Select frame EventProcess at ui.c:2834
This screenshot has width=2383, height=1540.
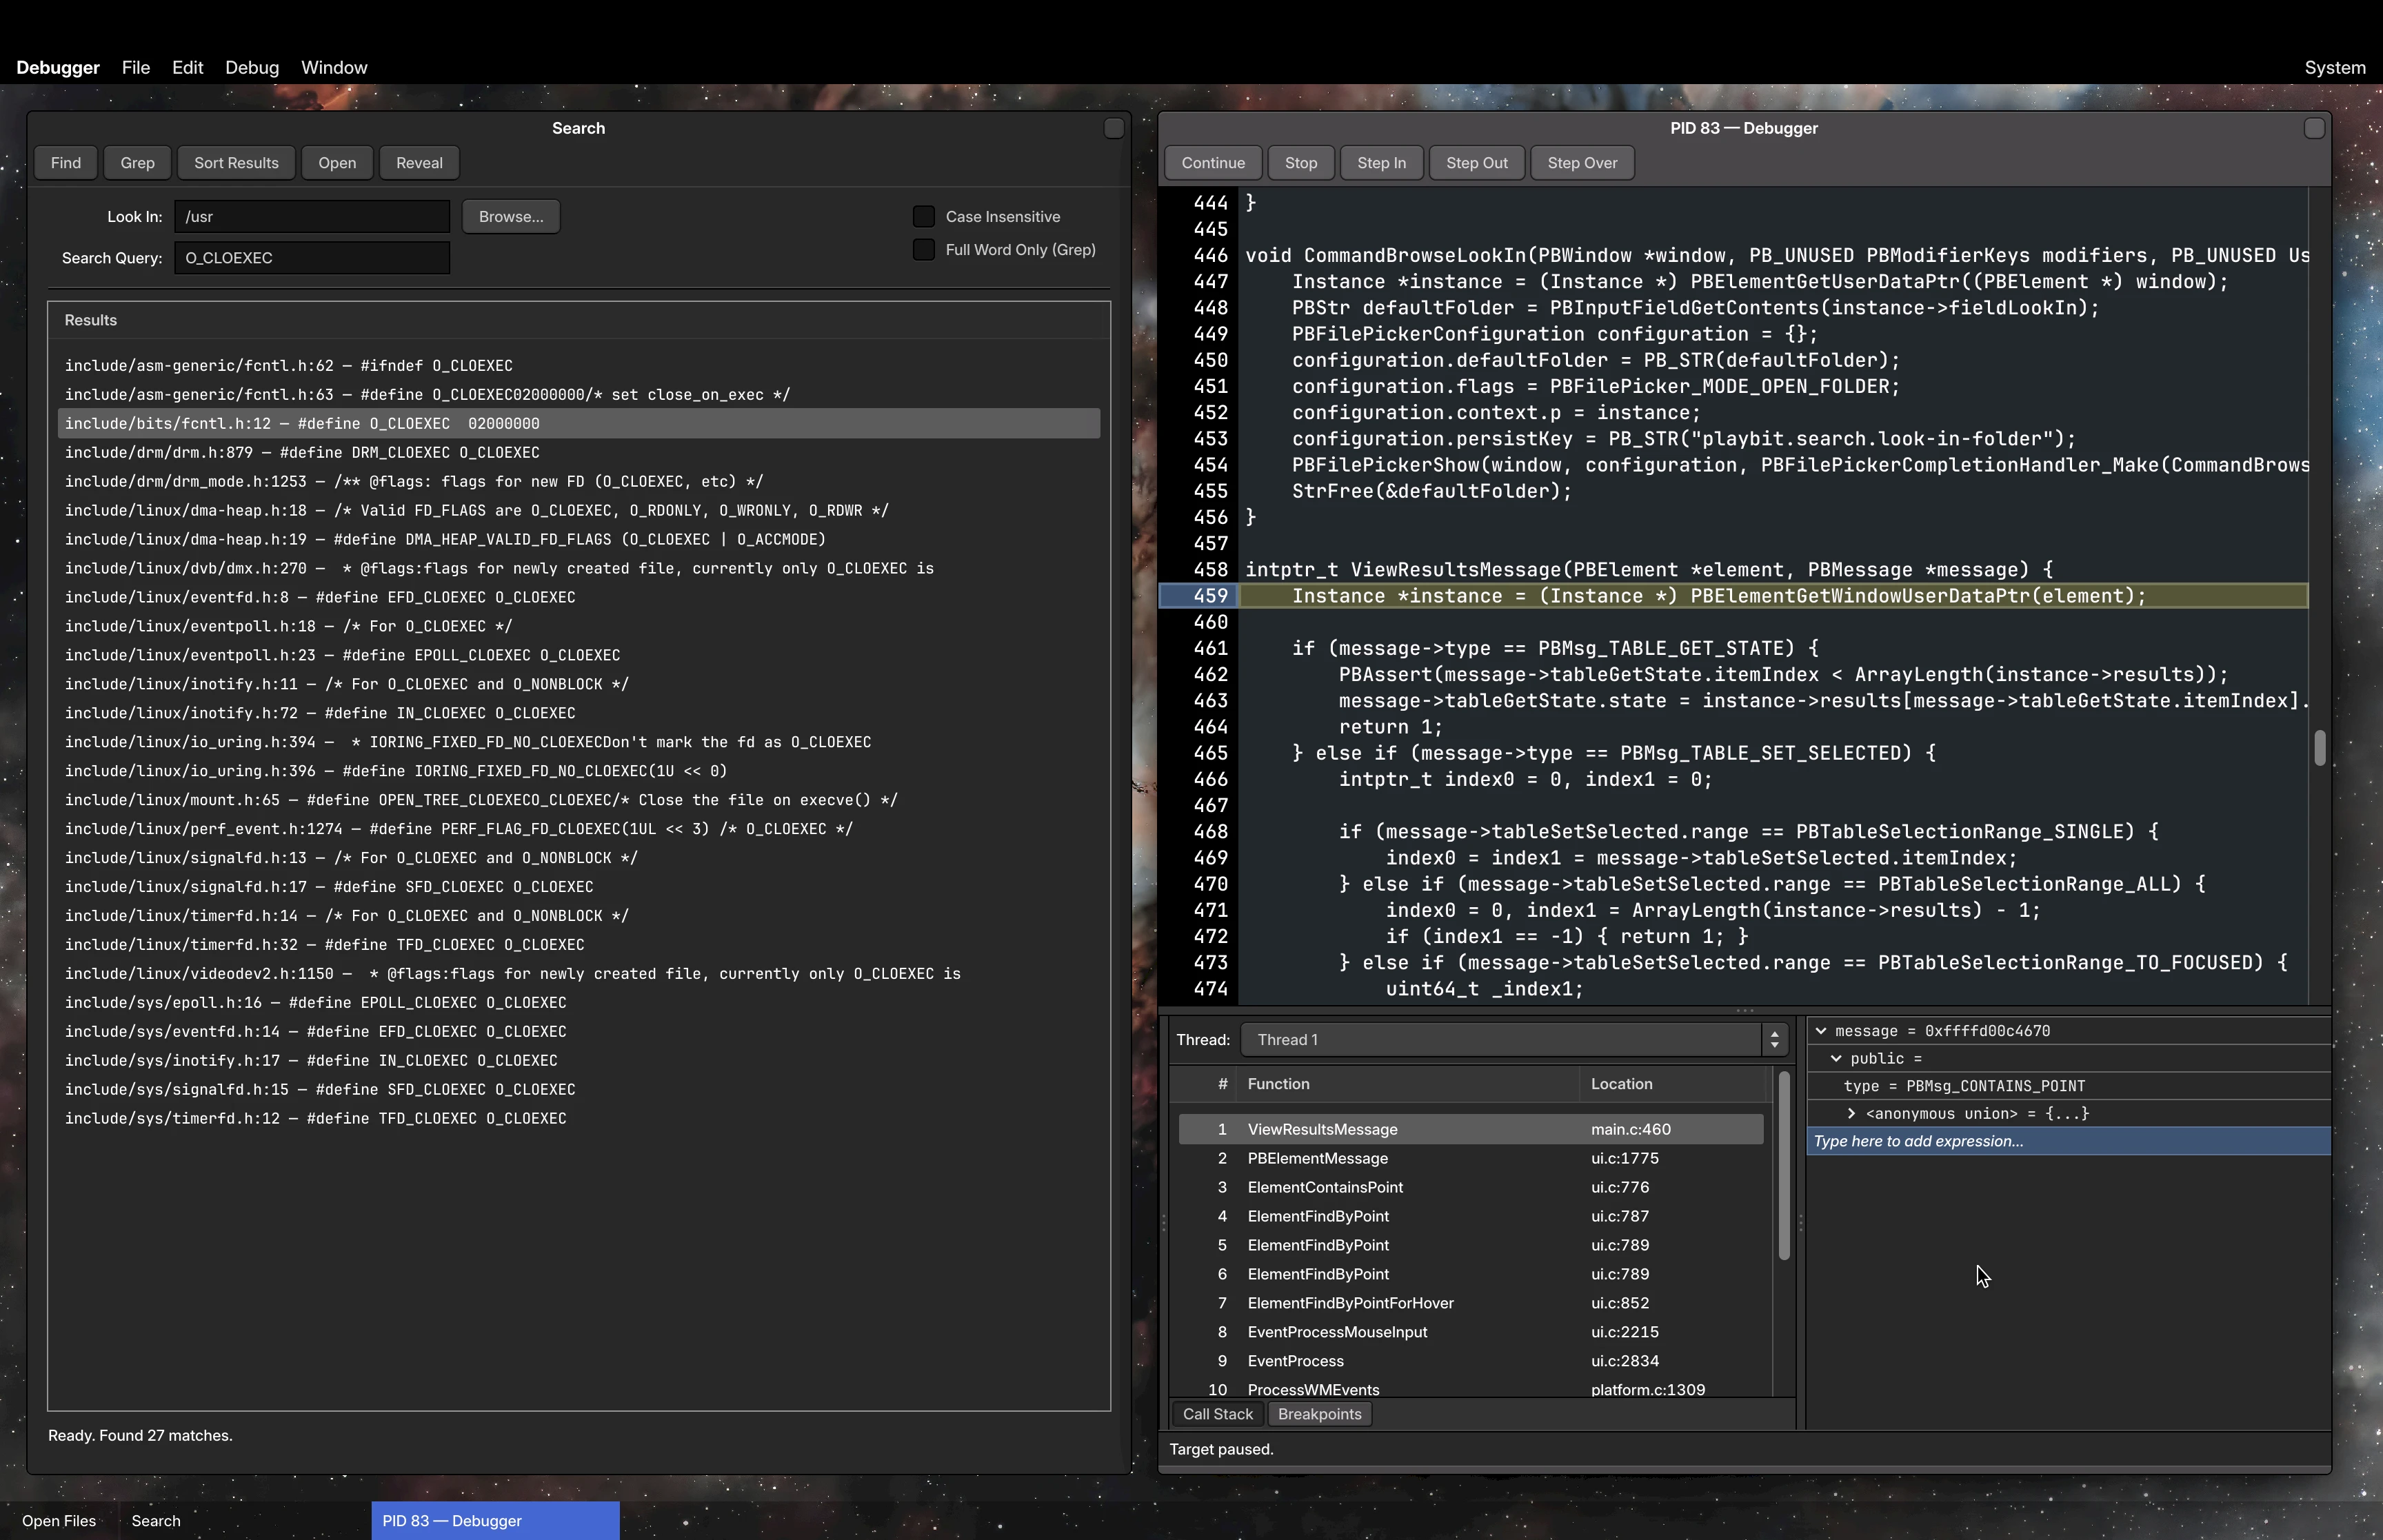[x=1471, y=1361]
